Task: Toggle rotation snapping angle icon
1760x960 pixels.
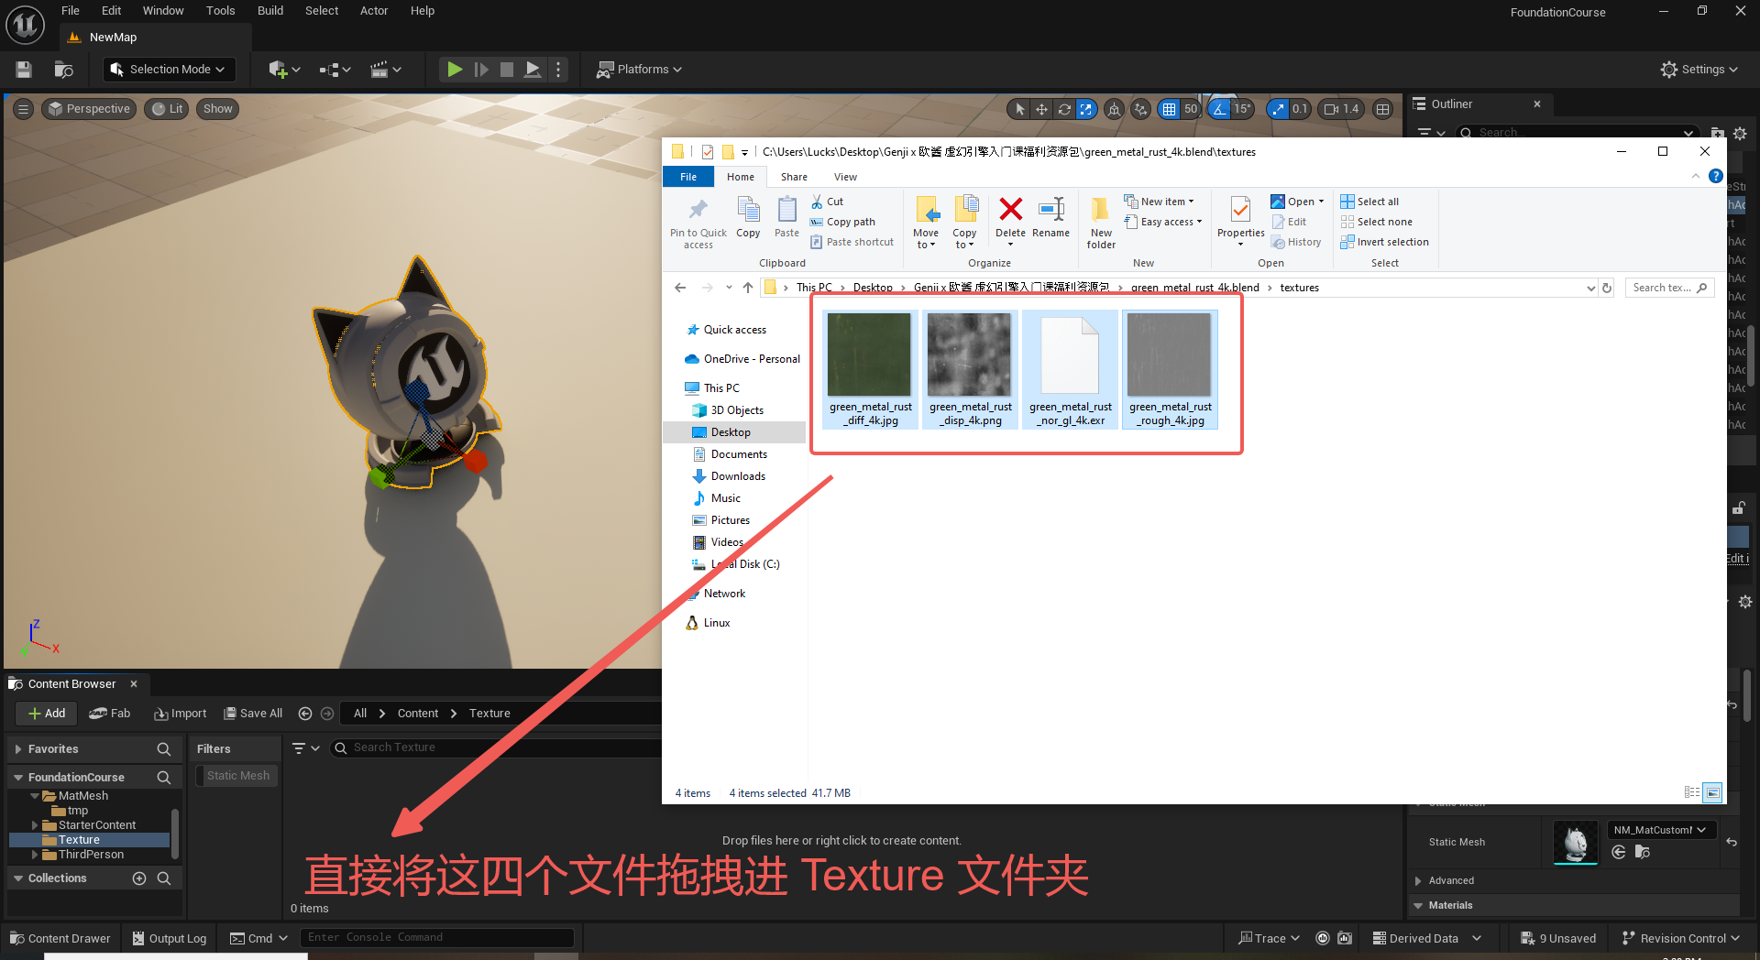Action: pyautogui.click(x=1219, y=109)
